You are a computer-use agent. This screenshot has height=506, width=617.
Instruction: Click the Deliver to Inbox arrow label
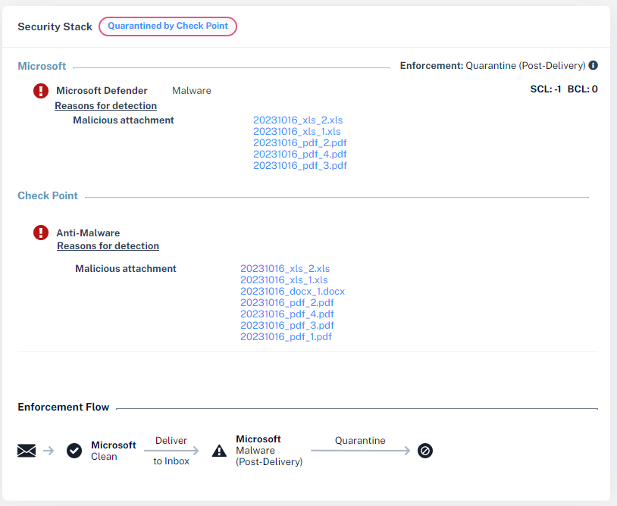coord(171,451)
